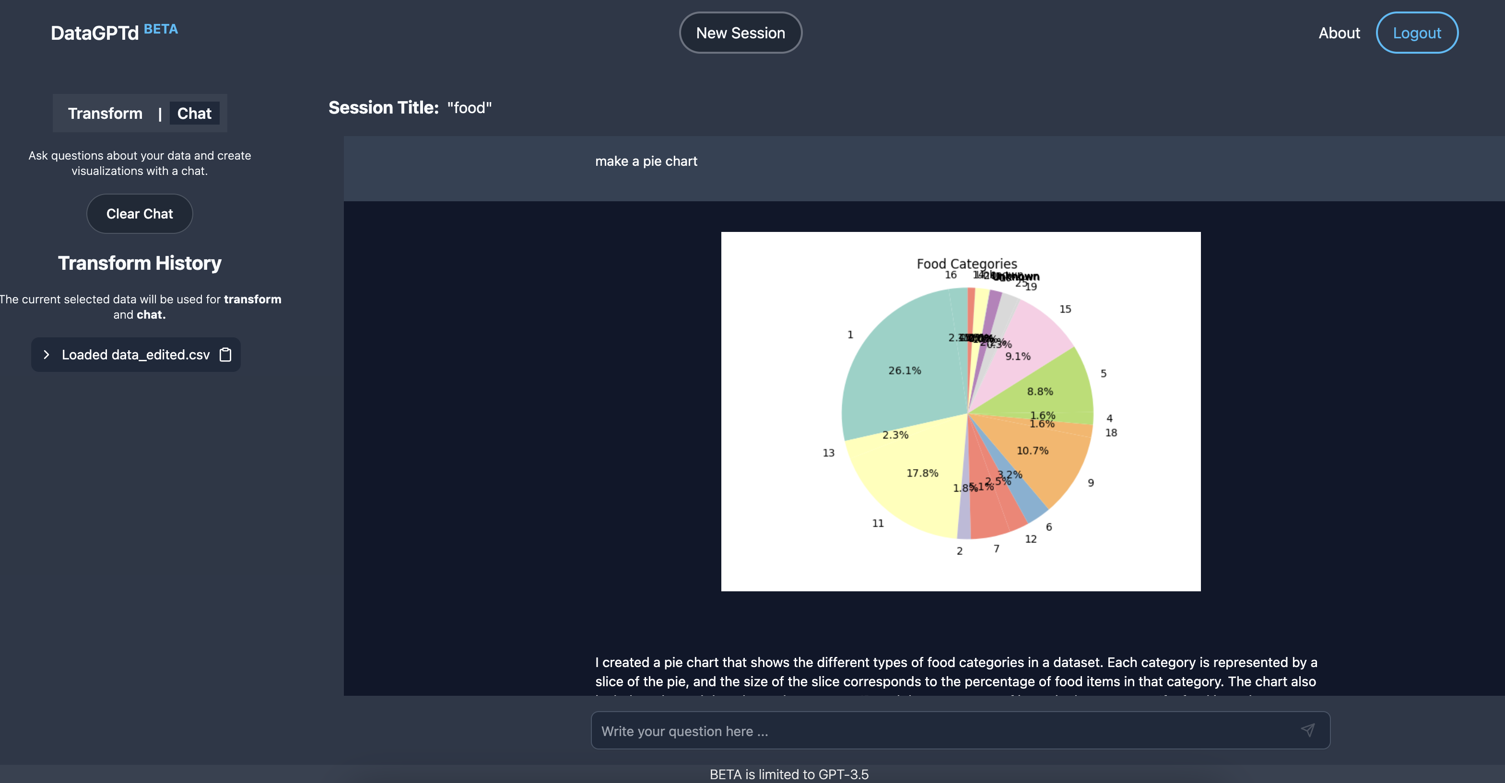This screenshot has height=783, width=1505.
Task: Expand the Loaded data_edited.csv chevron
Action: click(x=47, y=355)
